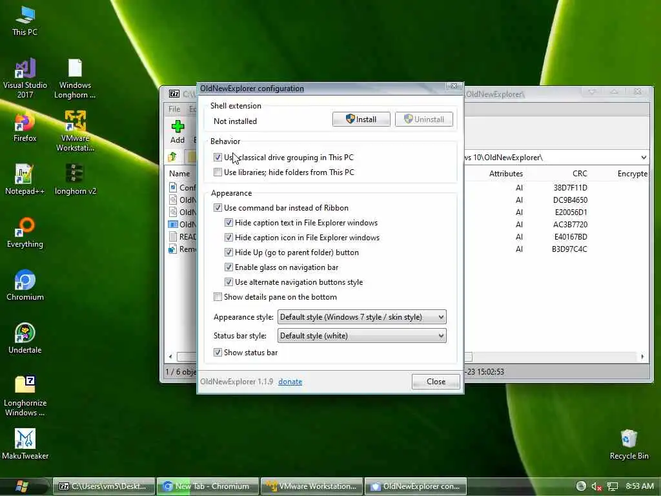
Task: Enable Show details pane on the bottom
Action: click(x=218, y=297)
